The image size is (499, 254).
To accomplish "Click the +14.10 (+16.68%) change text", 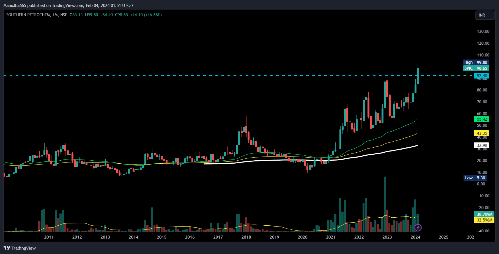I will [146, 15].
